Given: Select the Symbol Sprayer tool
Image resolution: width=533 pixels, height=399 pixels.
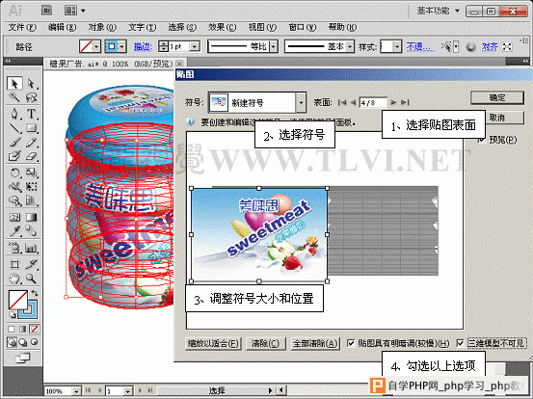Looking at the screenshot, I should [x=14, y=248].
